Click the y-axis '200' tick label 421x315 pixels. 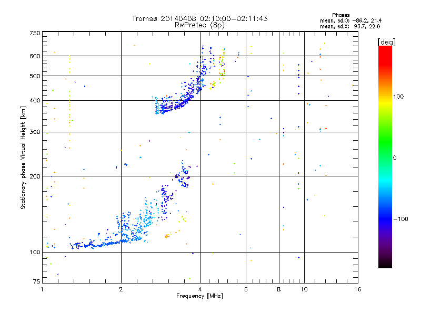click(x=35, y=176)
